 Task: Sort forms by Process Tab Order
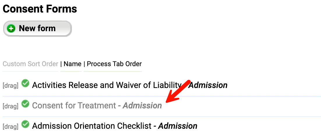pos(114,64)
